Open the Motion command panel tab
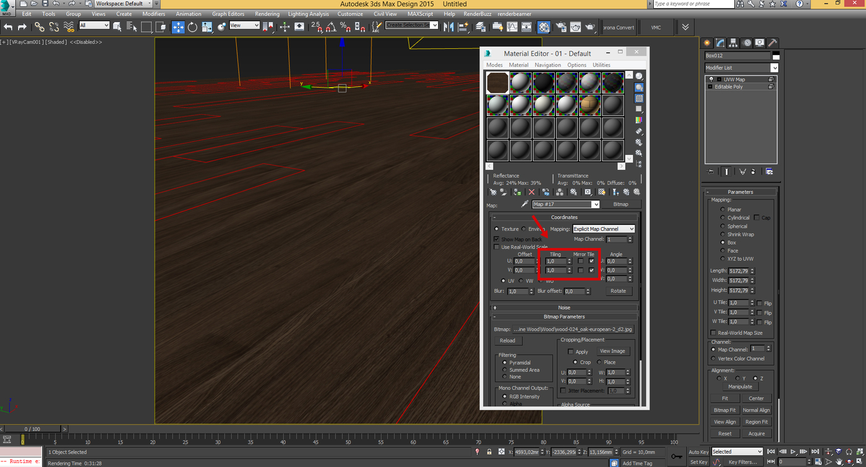This screenshot has width=866, height=467. point(747,43)
